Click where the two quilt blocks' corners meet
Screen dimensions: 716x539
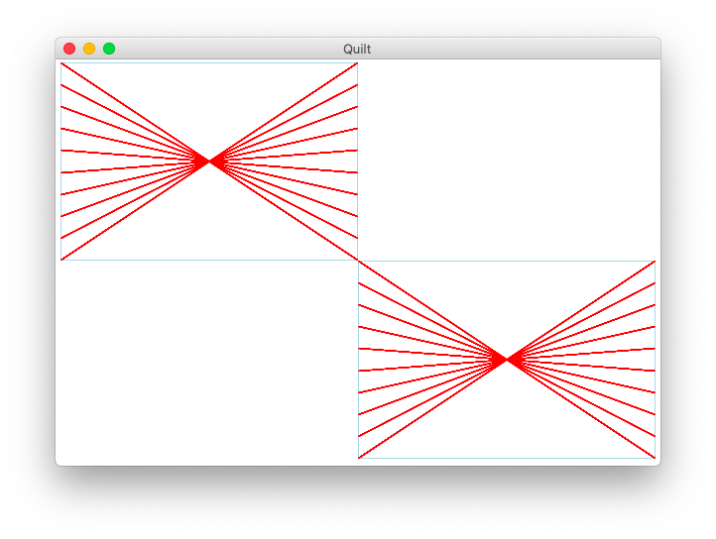pyautogui.click(x=358, y=261)
